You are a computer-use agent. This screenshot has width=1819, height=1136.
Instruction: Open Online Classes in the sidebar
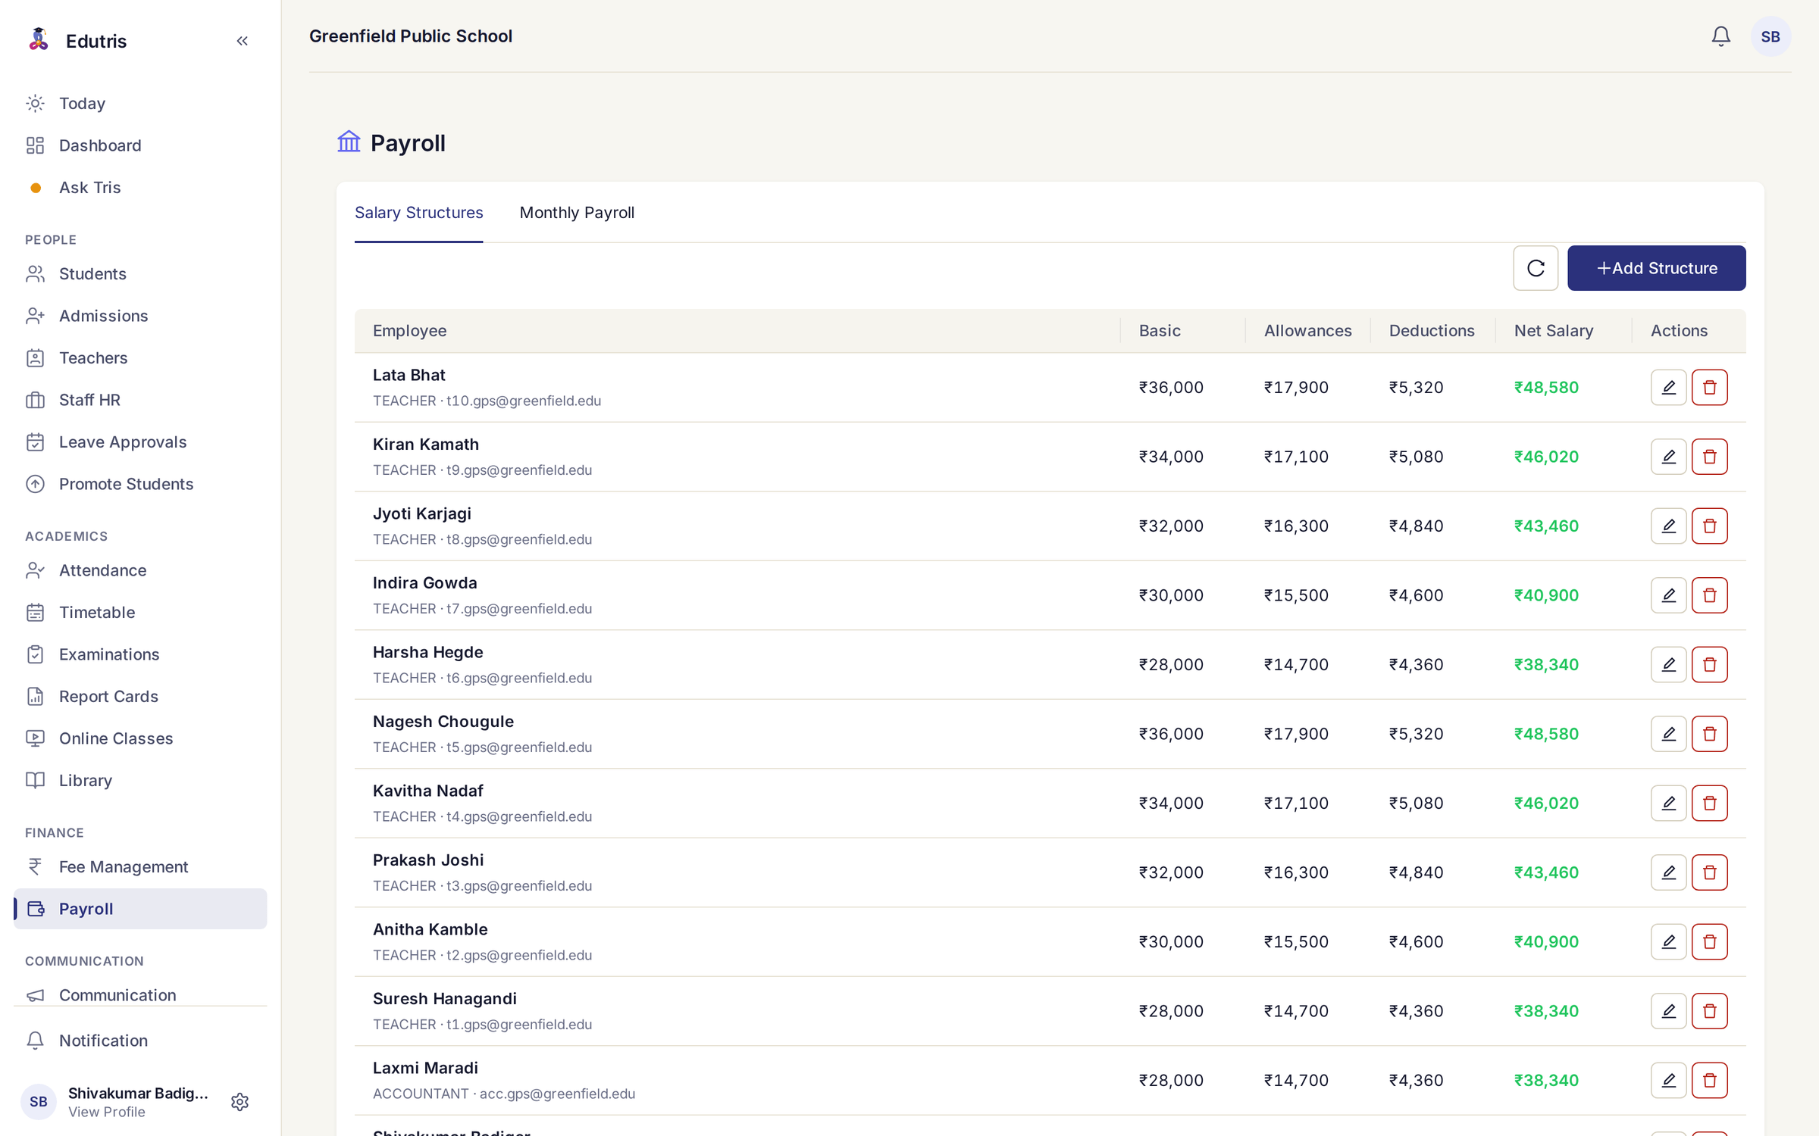(x=140, y=738)
